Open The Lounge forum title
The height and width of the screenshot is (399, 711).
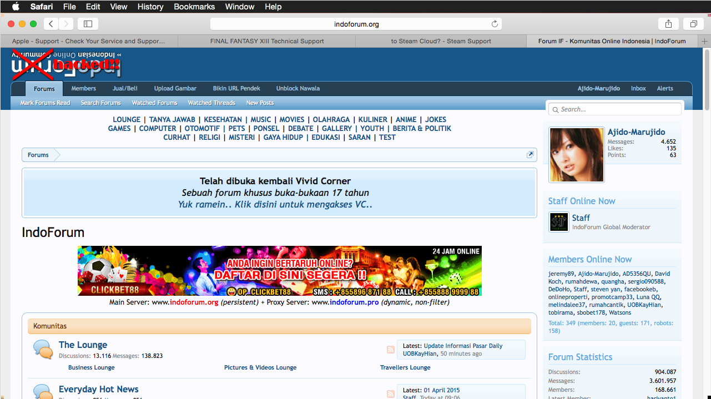[83, 345]
